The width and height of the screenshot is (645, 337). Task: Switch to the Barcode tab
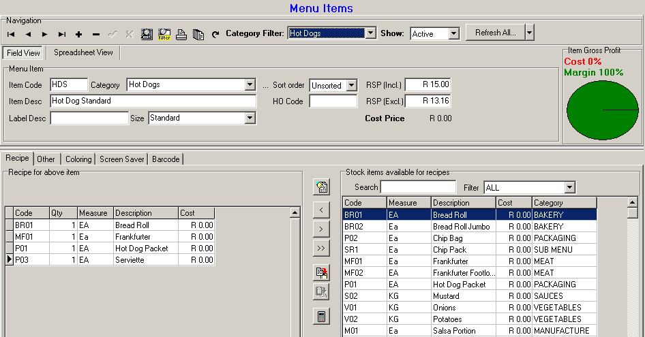[166, 159]
